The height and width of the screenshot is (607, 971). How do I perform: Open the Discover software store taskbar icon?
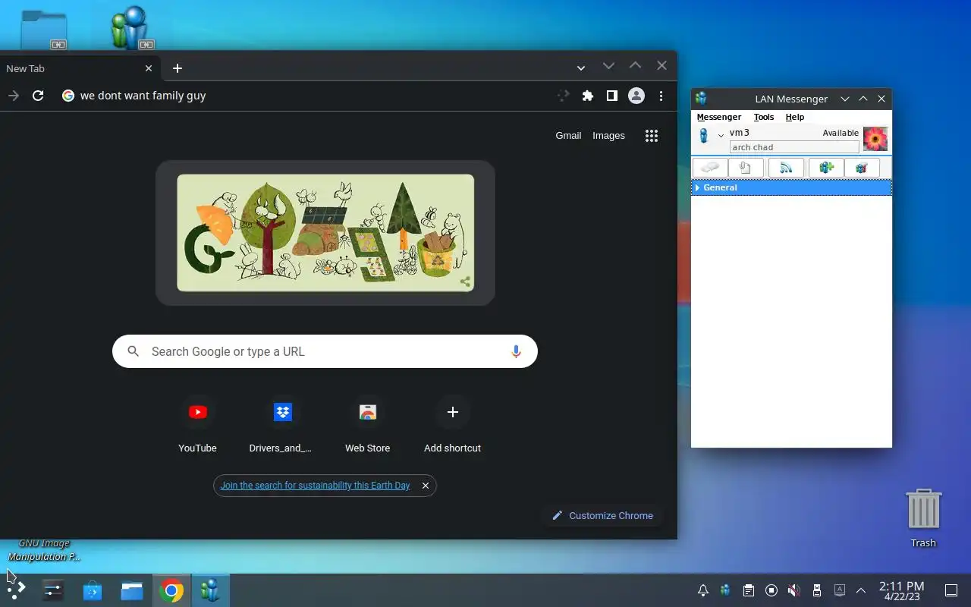point(93,590)
